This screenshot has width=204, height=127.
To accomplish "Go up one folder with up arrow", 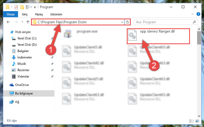I will [28, 22].
